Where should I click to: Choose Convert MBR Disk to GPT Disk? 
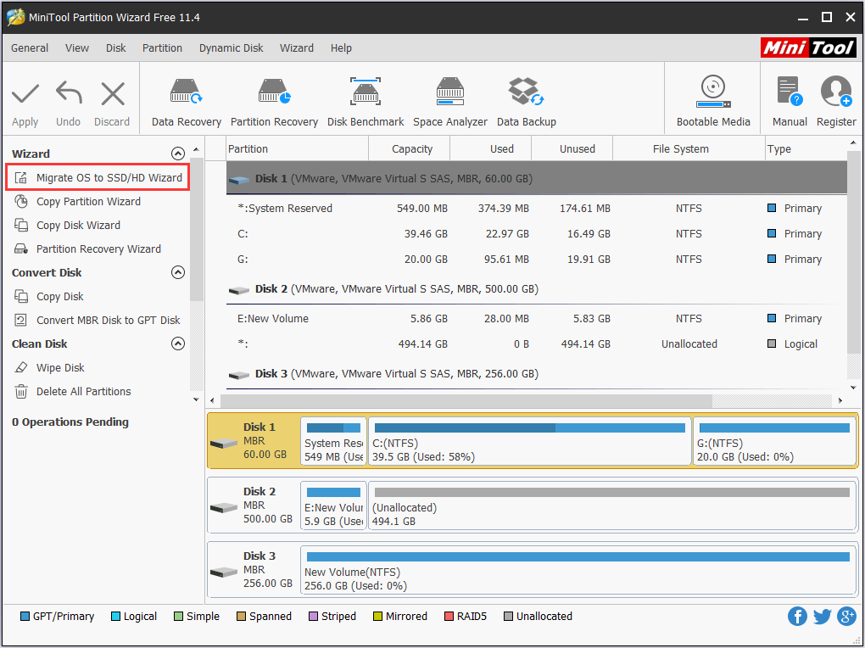click(x=108, y=320)
